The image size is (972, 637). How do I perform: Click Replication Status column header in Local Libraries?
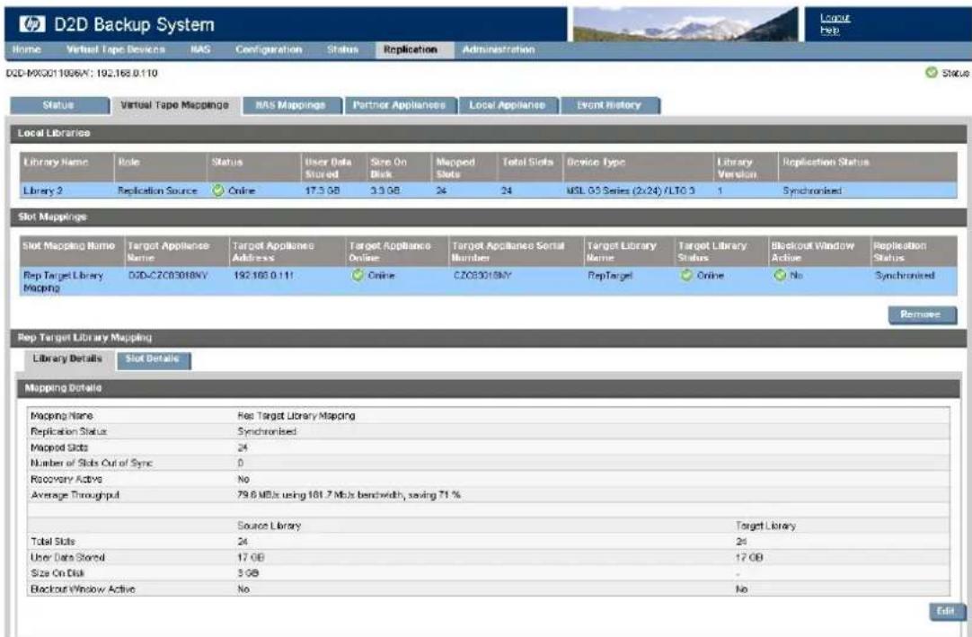(826, 163)
